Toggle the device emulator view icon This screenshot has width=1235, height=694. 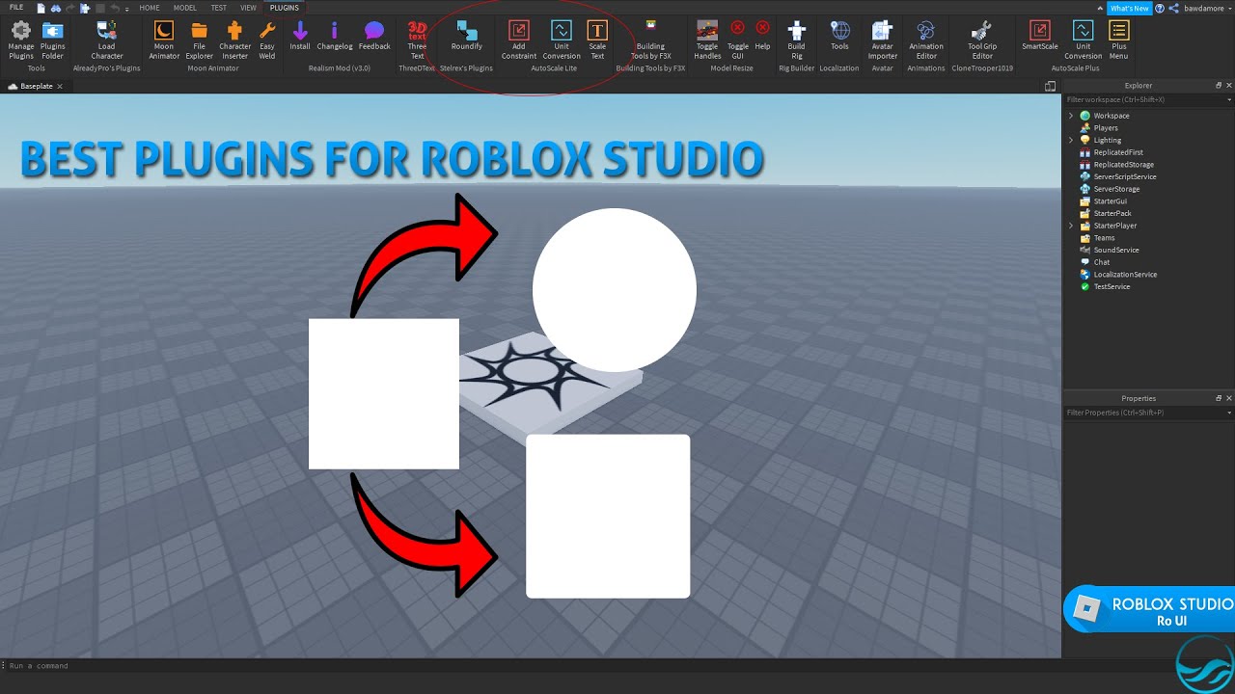(1050, 87)
